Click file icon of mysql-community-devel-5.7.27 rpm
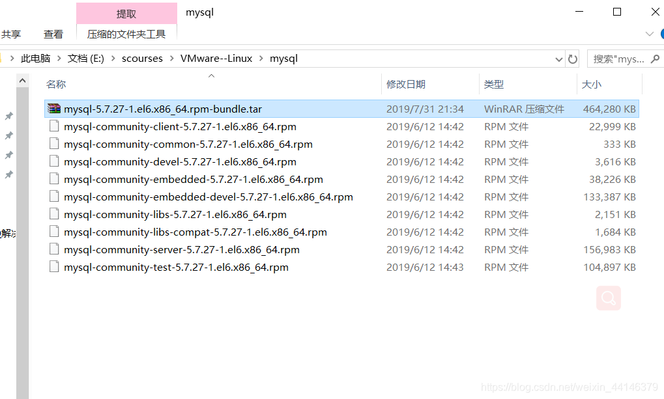 tap(54, 161)
